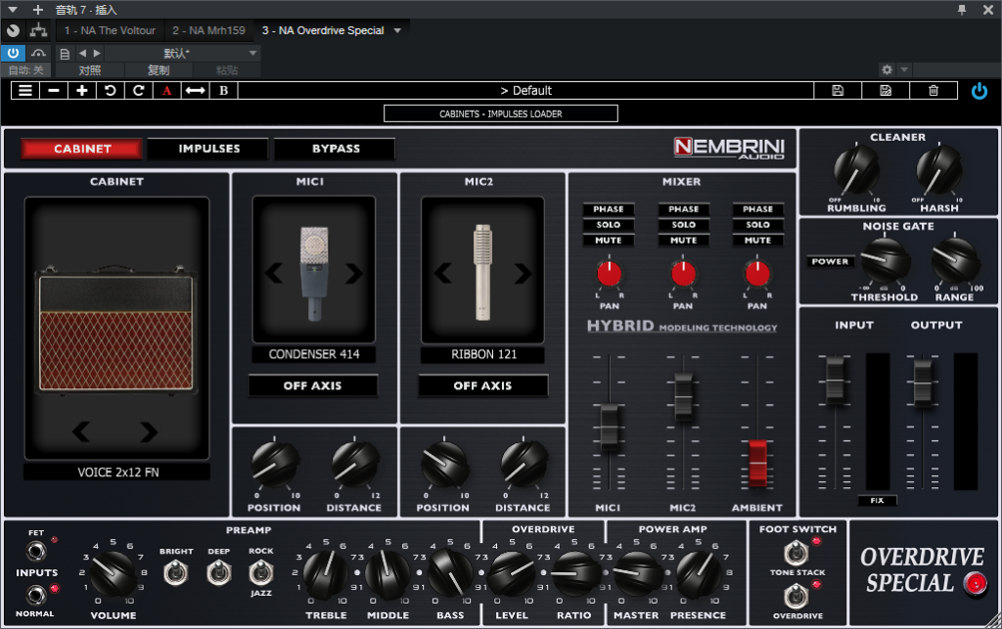Open the dropdown beside the gear icon
Image resolution: width=1002 pixels, height=629 pixels.
[904, 70]
